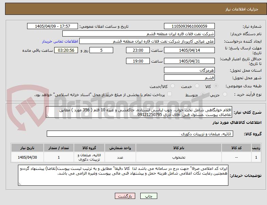
Task: Click the request creator name field
Action: click(147, 41)
